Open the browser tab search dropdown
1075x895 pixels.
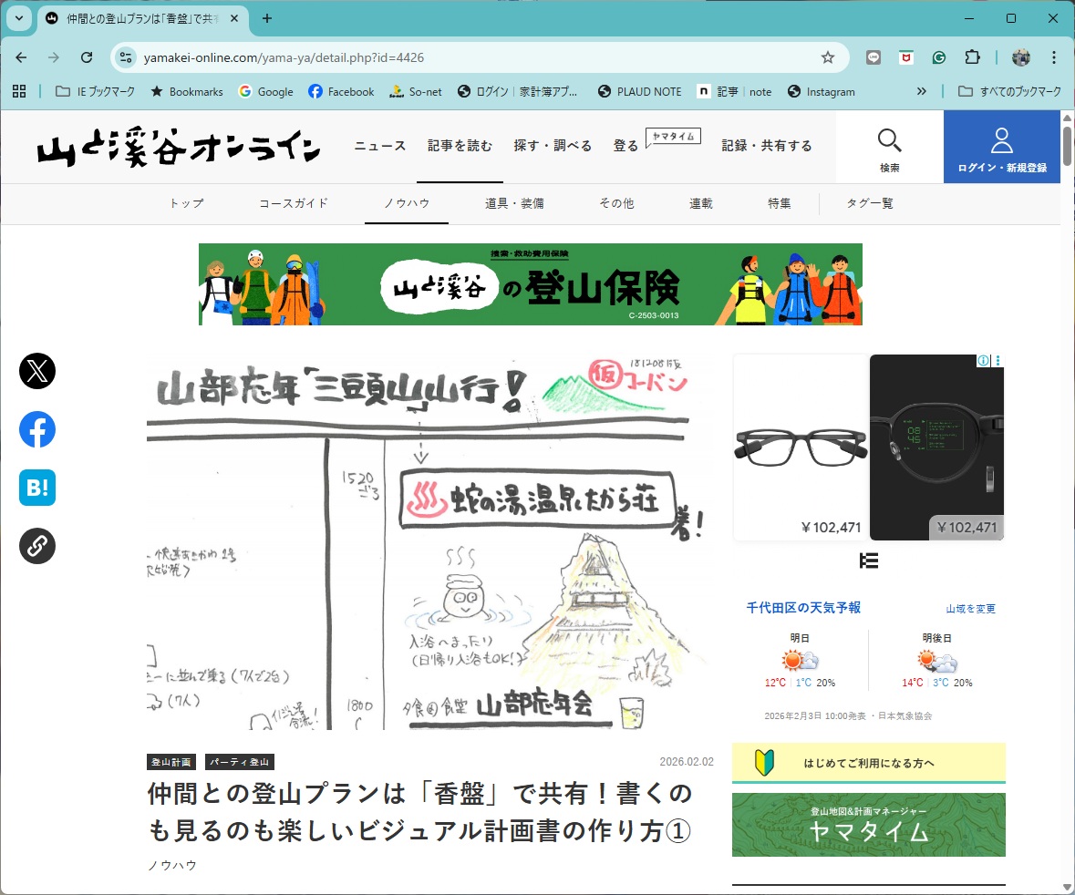pos(19,18)
